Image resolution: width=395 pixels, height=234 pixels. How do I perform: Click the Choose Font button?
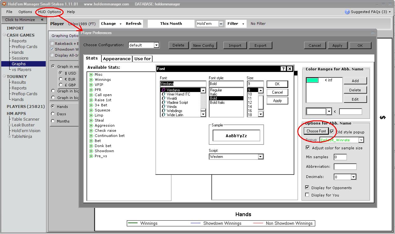coord(316,131)
